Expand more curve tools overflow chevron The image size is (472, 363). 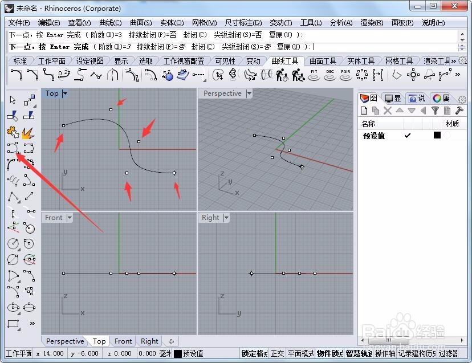(458, 75)
